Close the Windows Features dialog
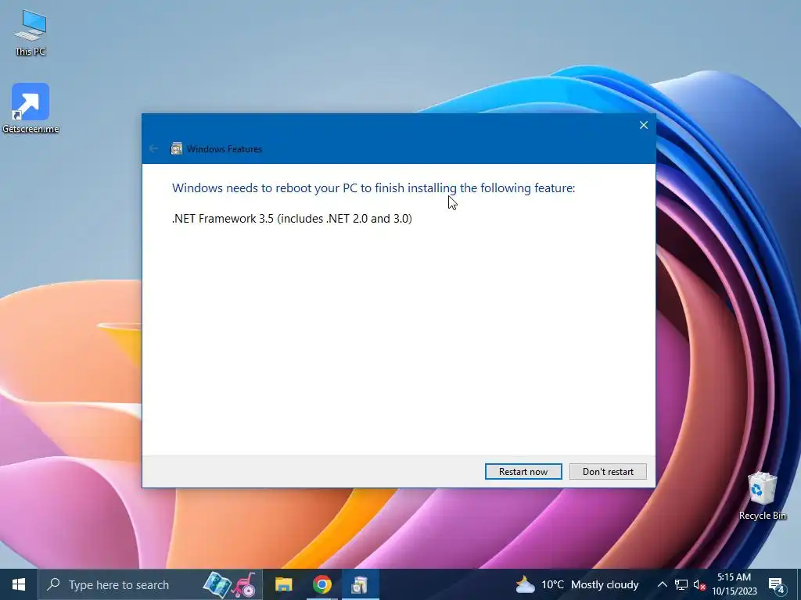 click(x=644, y=125)
